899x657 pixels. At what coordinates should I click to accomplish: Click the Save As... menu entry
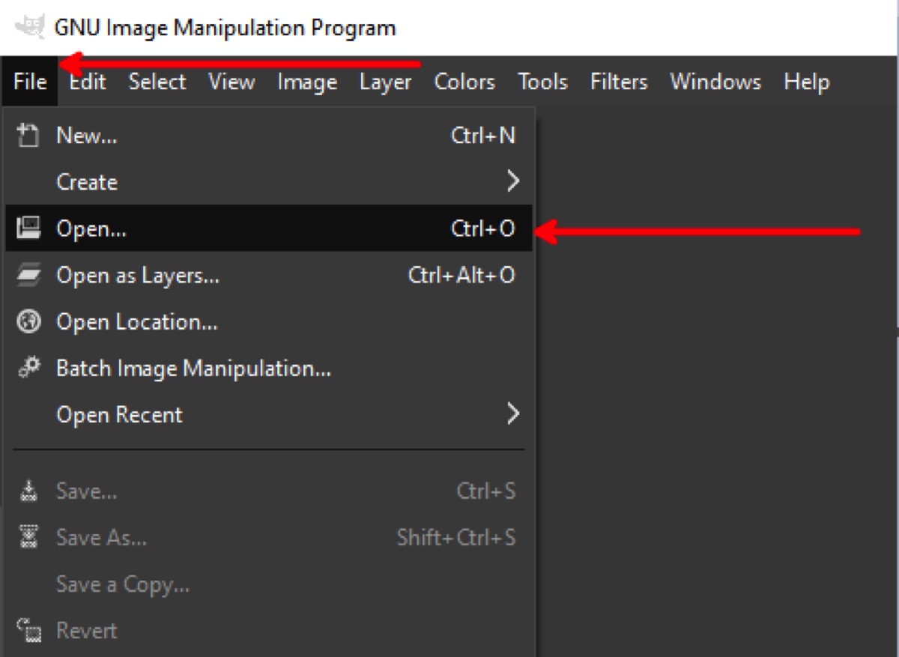point(269,537)
